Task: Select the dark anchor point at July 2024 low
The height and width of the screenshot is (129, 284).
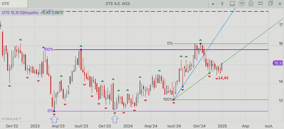Action: (174, 100)
